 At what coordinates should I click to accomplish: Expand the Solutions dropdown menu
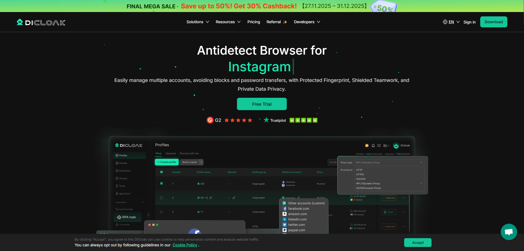[x=198, y=22]
